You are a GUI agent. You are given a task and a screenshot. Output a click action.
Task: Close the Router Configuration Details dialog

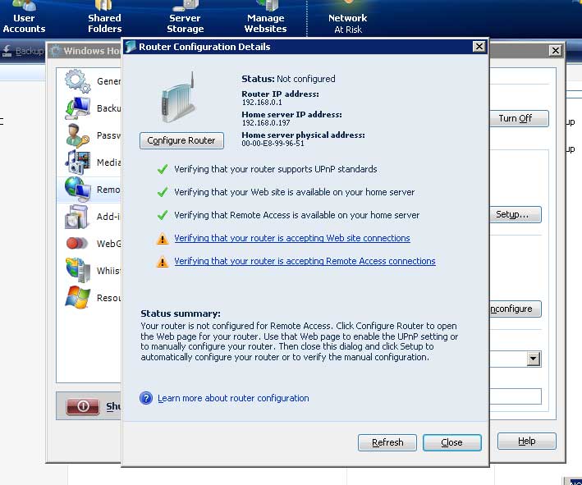coord(451,442)
